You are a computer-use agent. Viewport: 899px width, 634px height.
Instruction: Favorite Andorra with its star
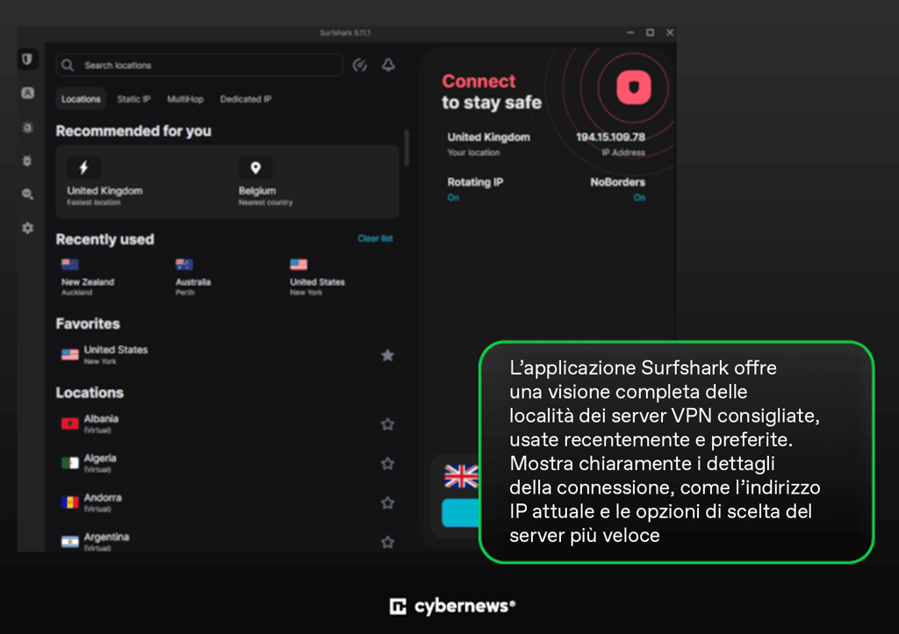pos(387,502)
